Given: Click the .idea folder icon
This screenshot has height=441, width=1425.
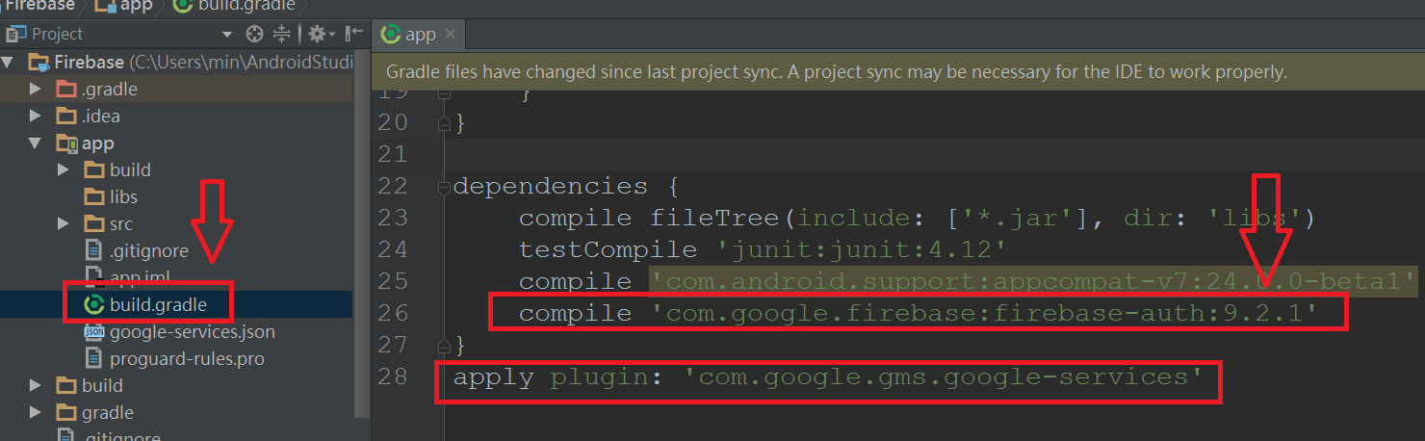Looking at the screenshot, I should (x=66, y=117).
